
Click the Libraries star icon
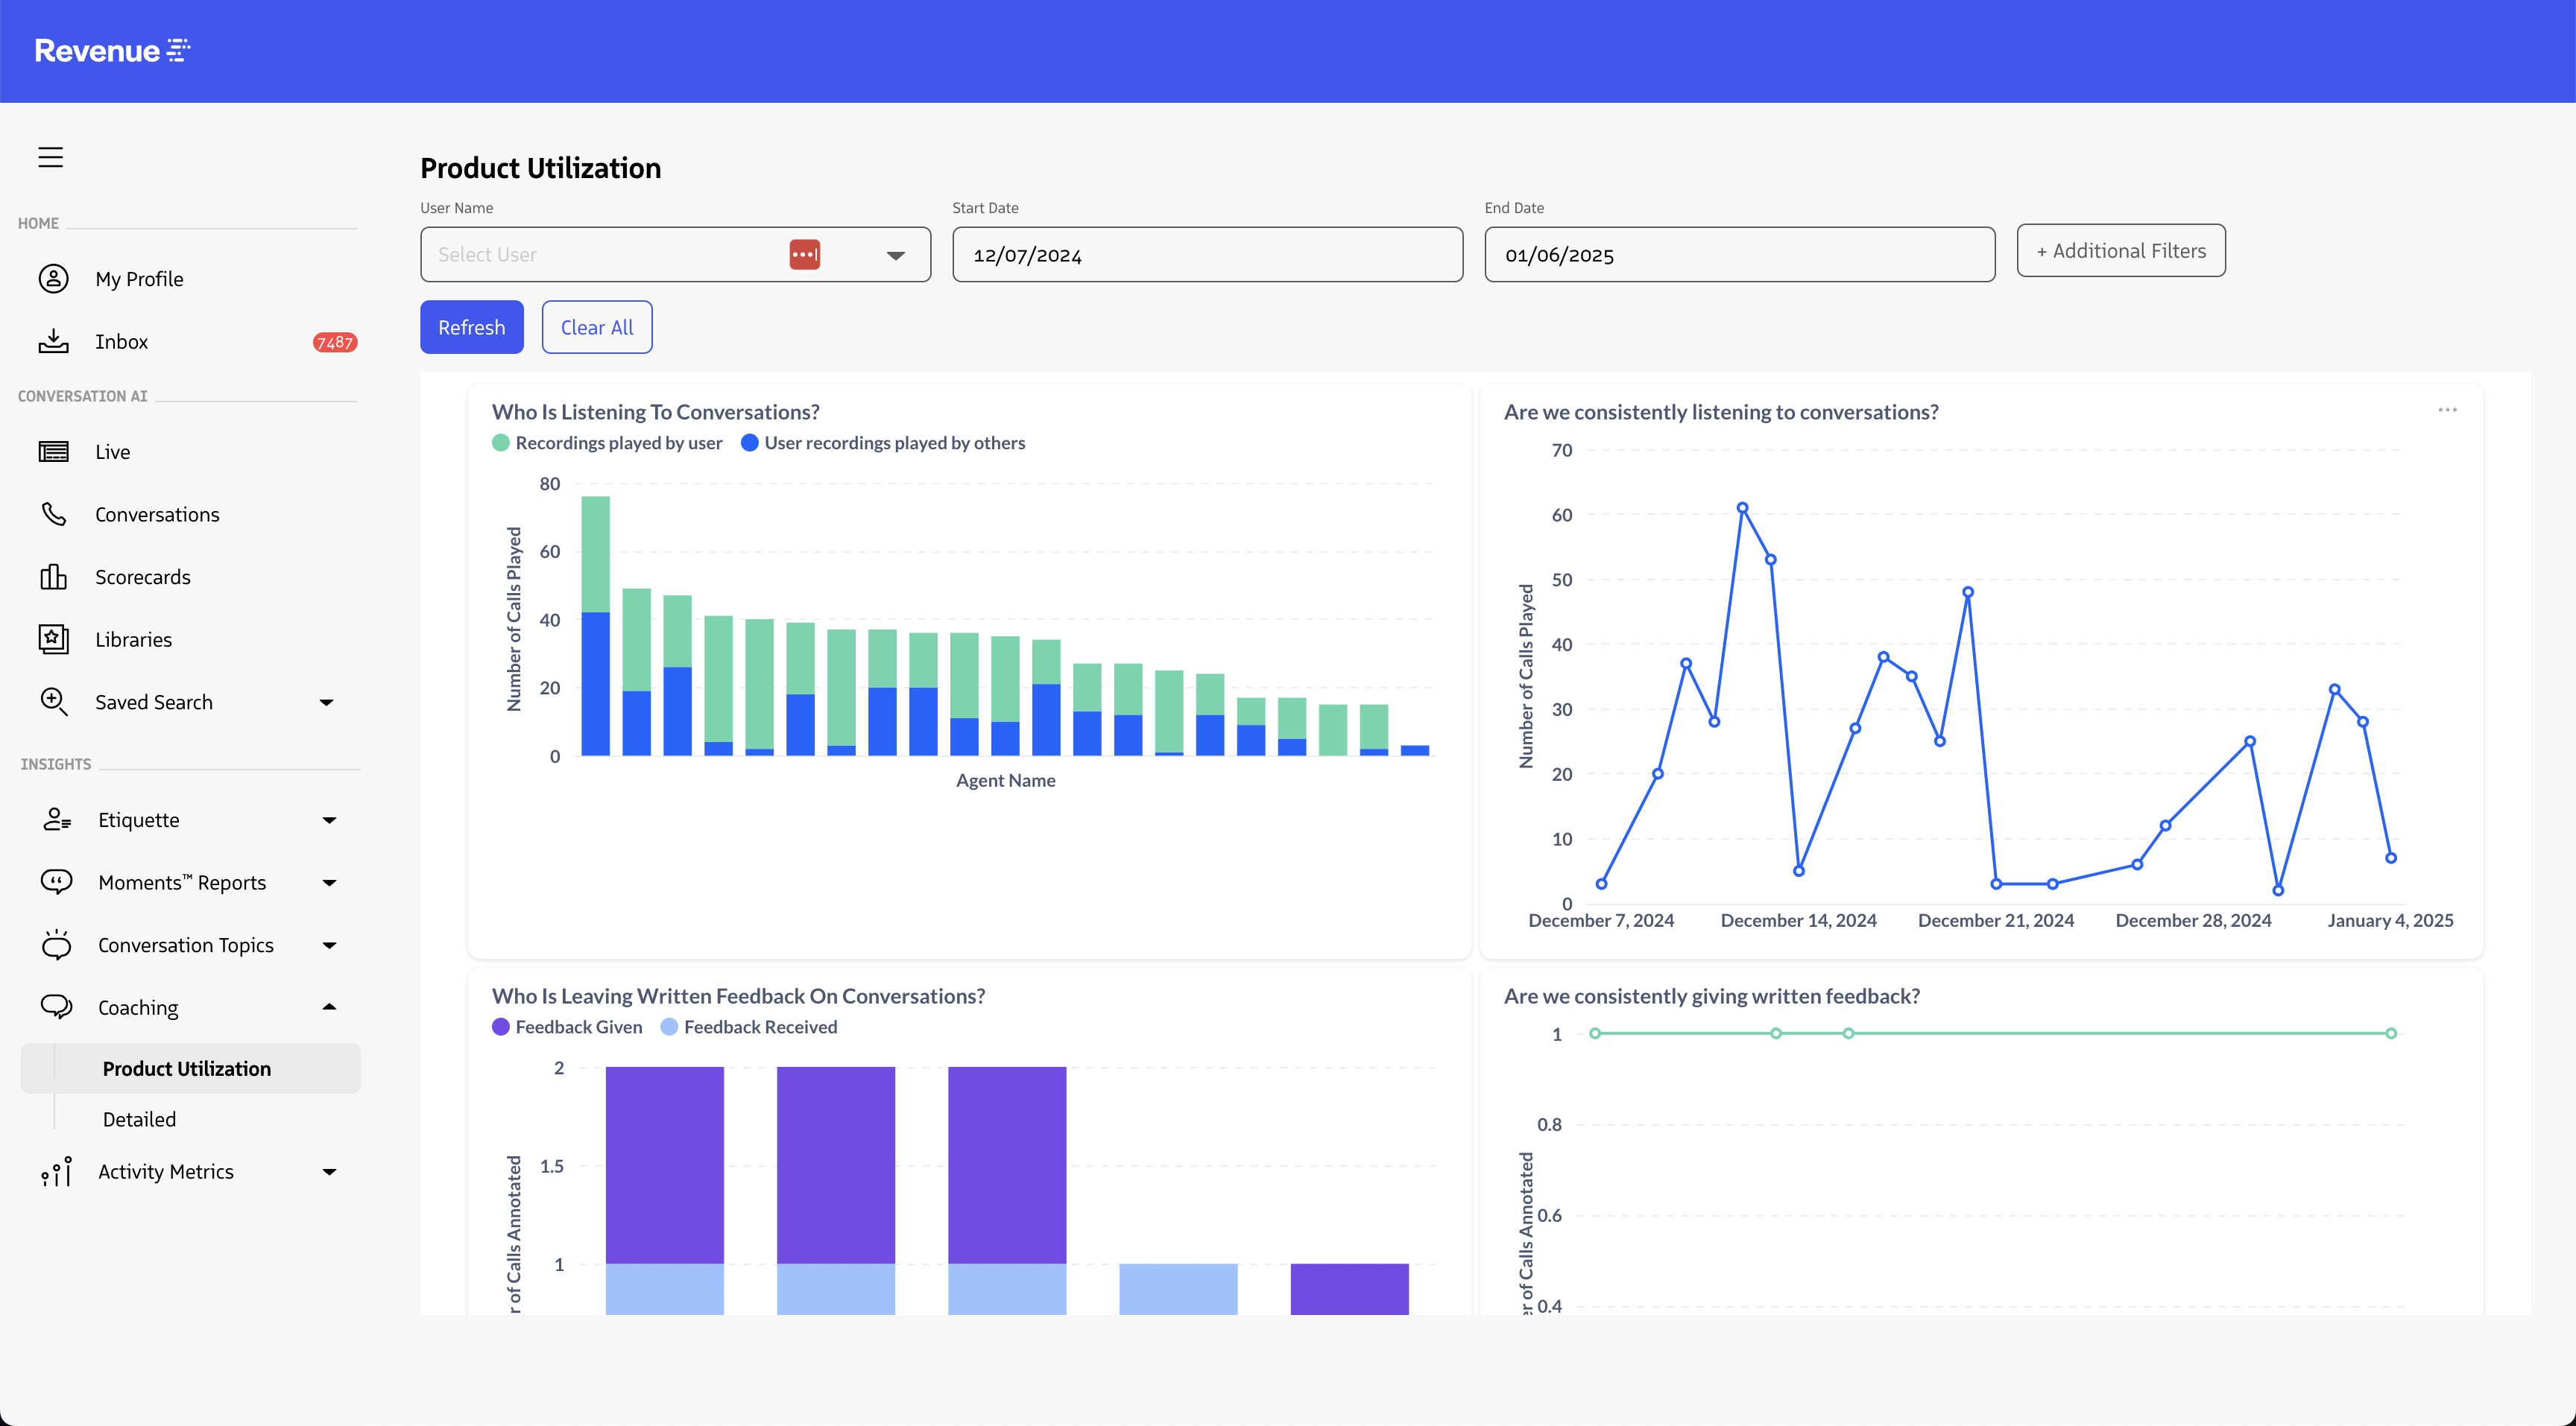[53, 639]
